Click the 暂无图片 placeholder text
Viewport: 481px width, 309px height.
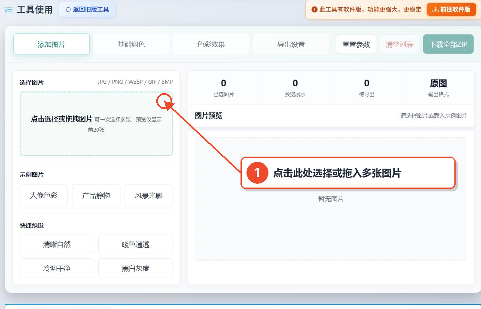point(331,199)
